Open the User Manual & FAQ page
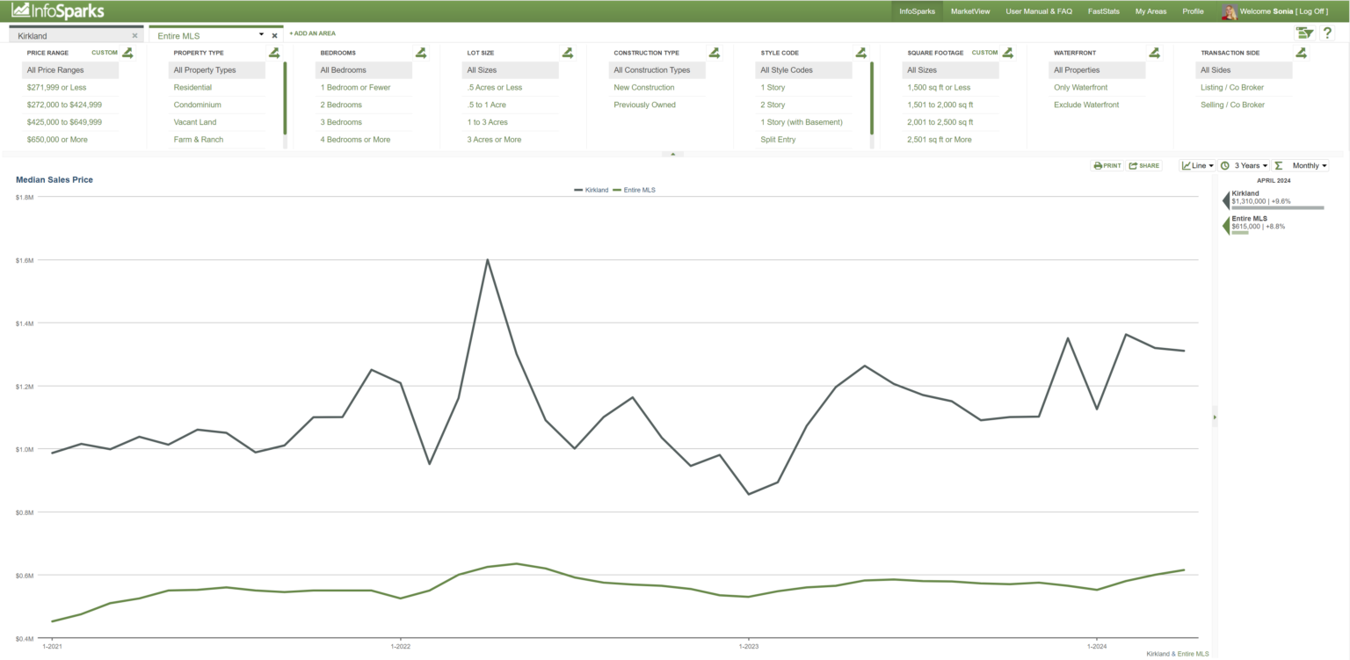The height and width of the screenshot is (660, 1350). coord(1039,11)
